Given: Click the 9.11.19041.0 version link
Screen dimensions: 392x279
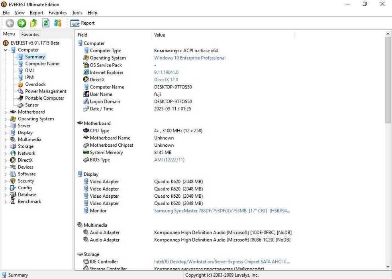Looking at the screenshot, I should [x=166, y=72].
